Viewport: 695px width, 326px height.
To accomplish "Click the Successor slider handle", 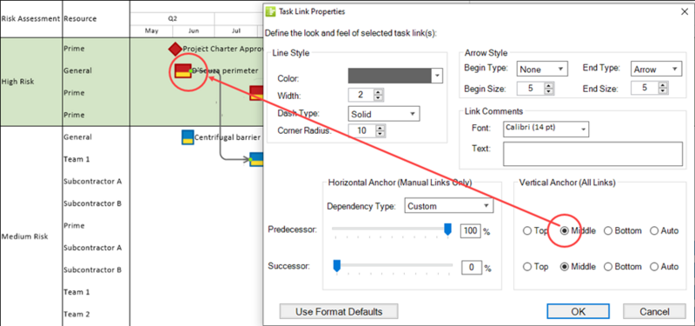I will (336, 266).
